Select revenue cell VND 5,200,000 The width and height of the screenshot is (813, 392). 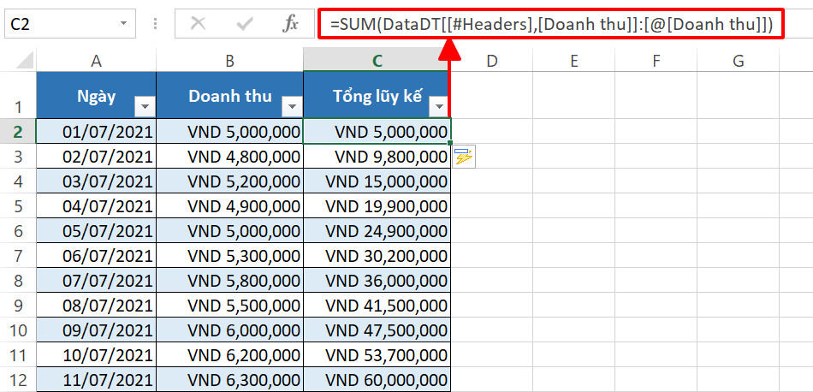tap(229, 181)
